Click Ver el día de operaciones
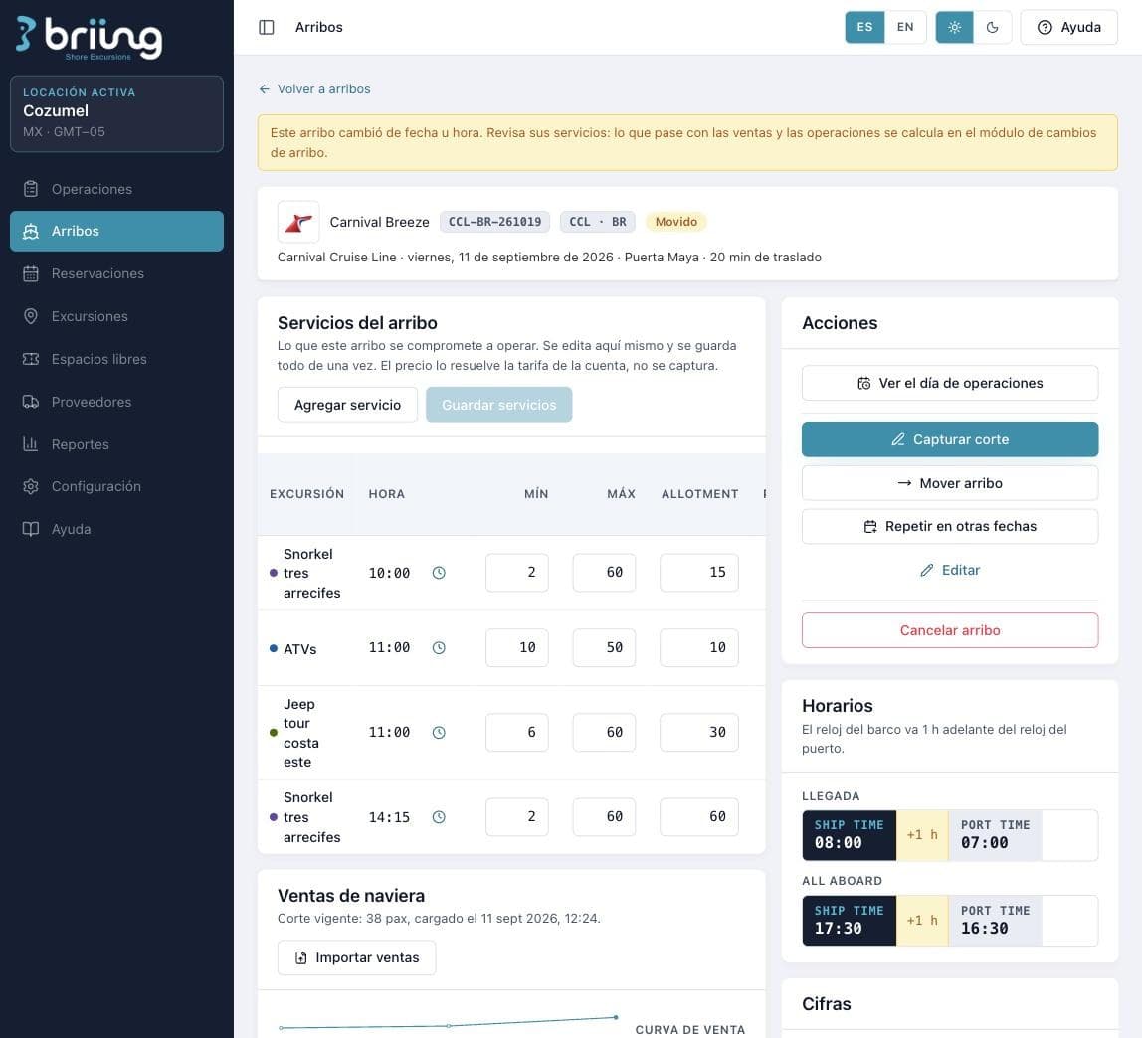 [x=950, y=383]
